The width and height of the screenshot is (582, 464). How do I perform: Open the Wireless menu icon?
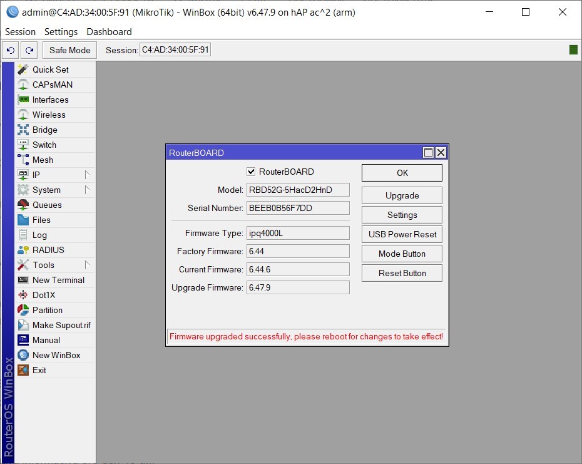[x=23, y=115]
